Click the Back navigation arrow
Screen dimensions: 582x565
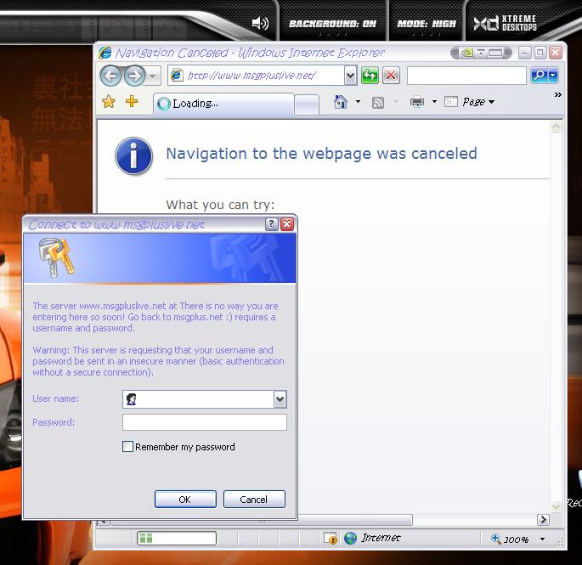[x=111, y=76]
